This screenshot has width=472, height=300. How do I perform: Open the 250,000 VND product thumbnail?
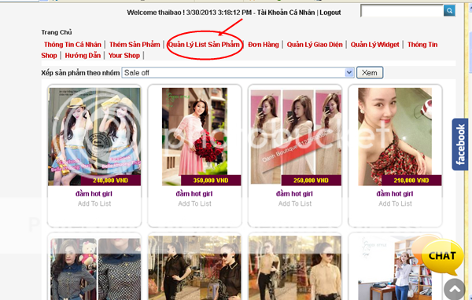tap(296, 136)
